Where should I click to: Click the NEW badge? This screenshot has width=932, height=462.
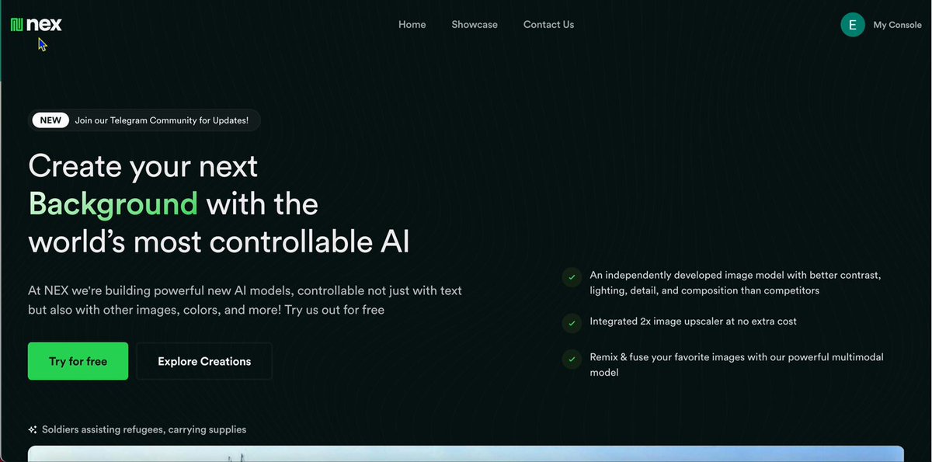[50, 120]
